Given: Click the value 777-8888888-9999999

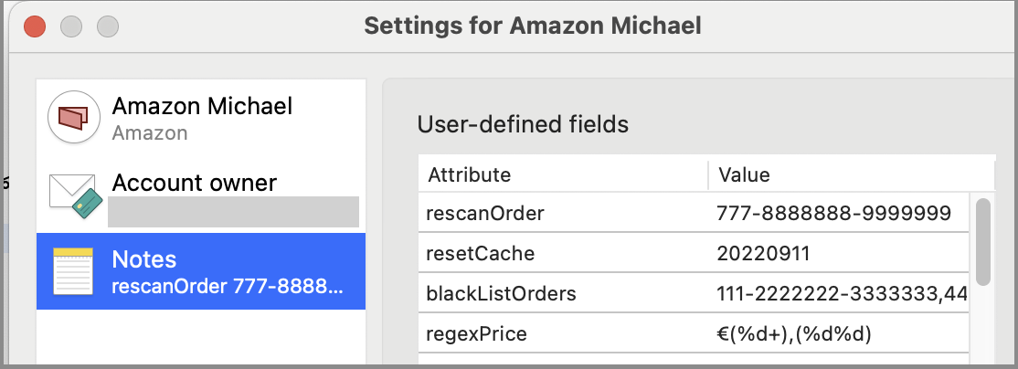Looking at the screenshot, I should [x=834, y=214].
